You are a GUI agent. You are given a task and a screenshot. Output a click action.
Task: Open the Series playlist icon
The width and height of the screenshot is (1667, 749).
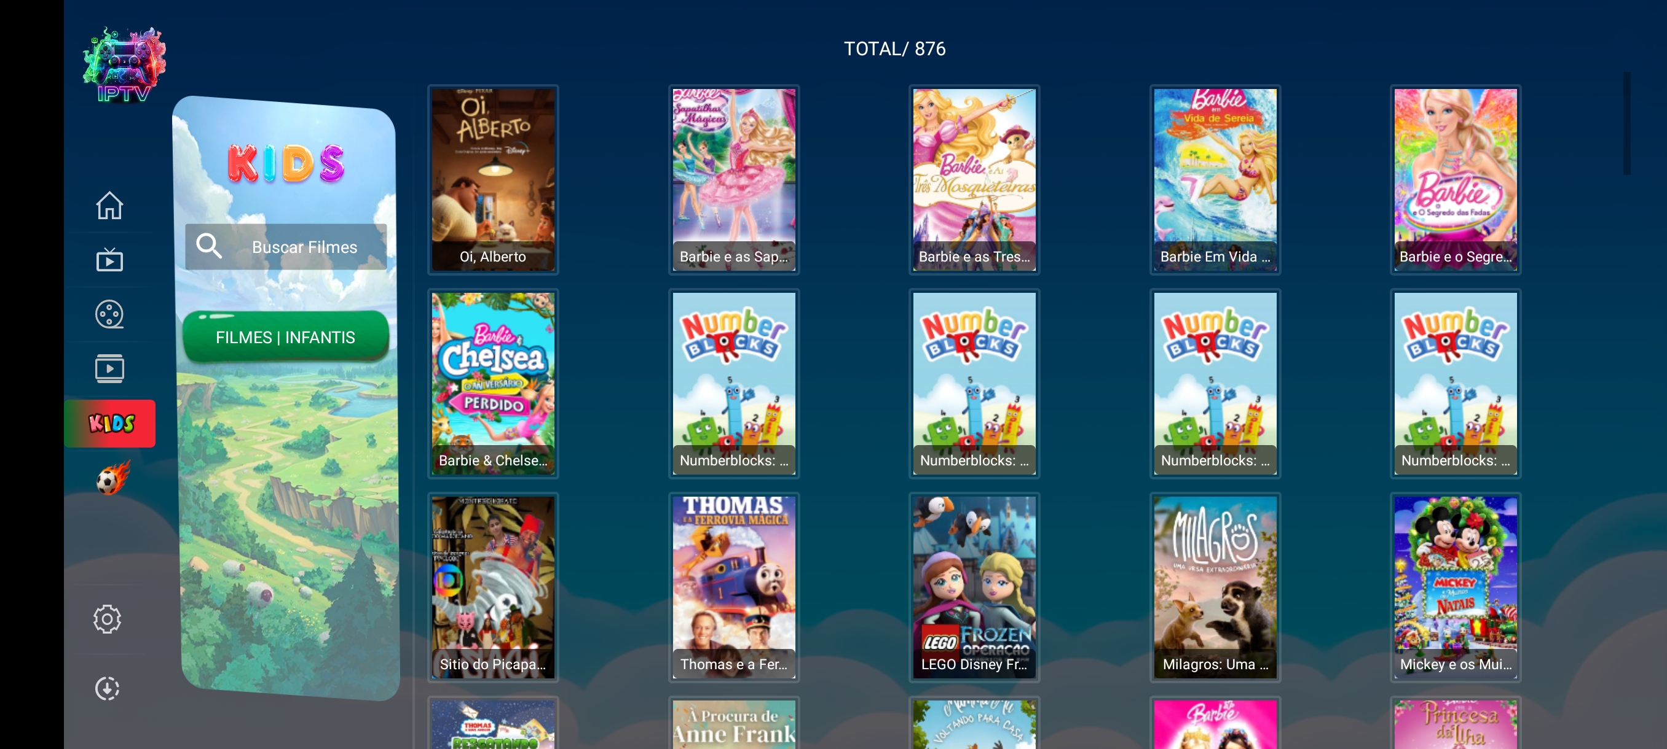tap(109, 368)
